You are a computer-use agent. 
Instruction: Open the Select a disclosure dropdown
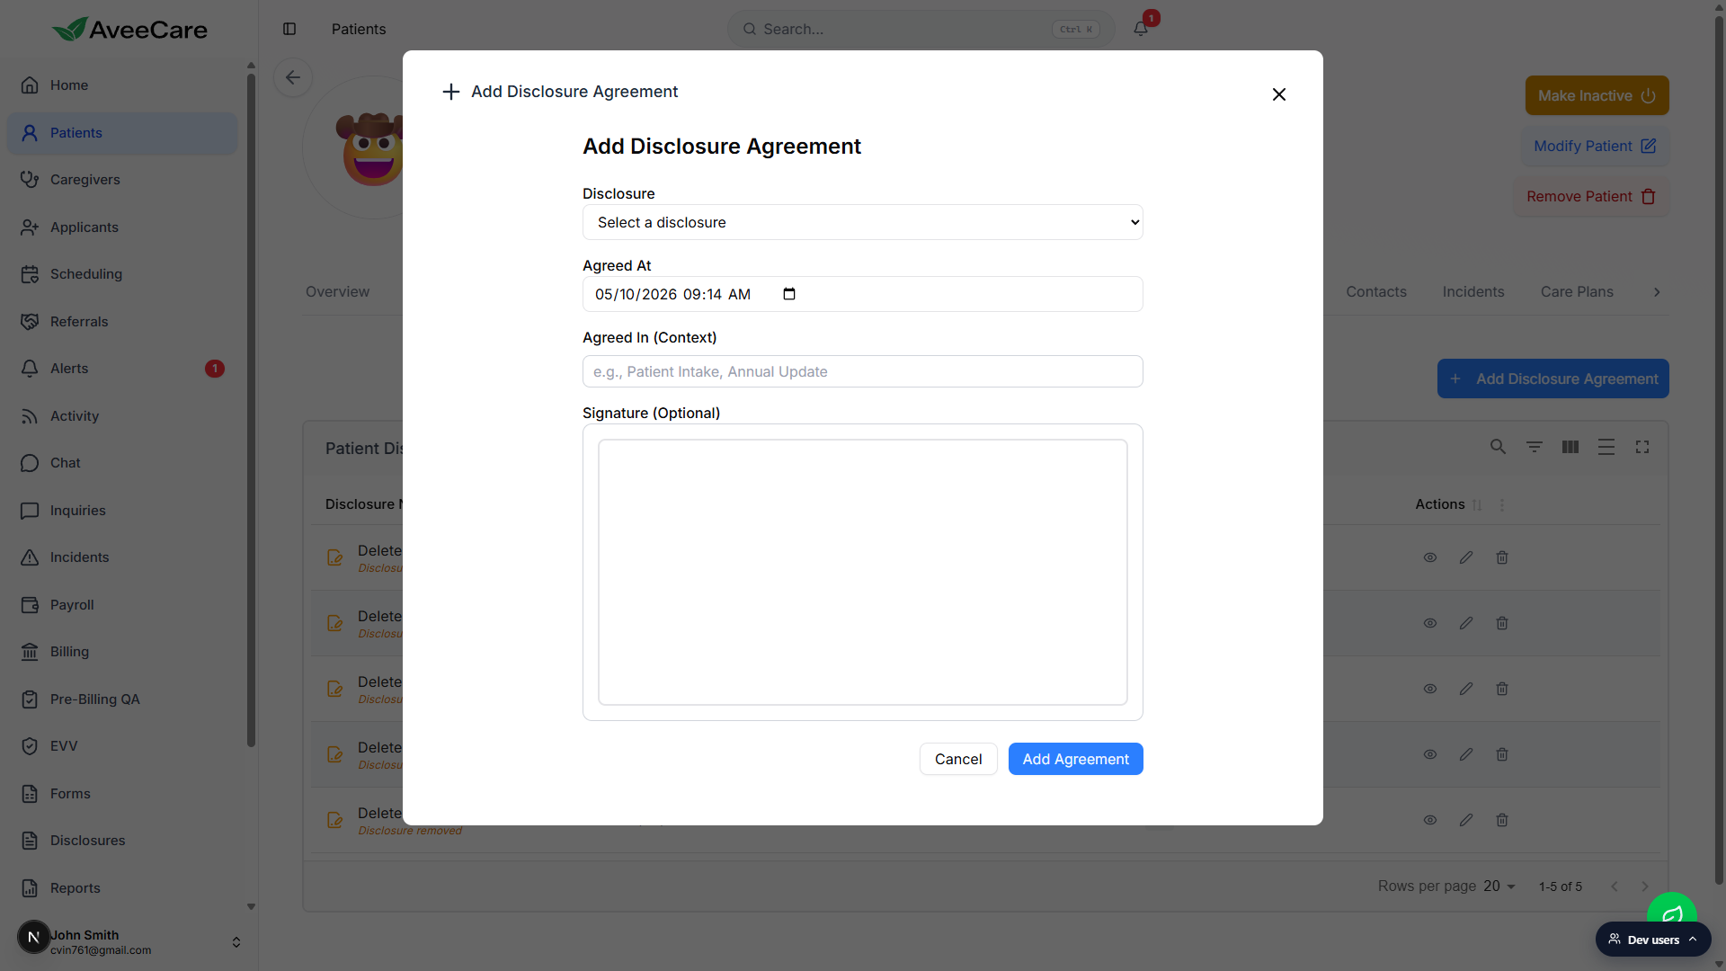point(862,222)
